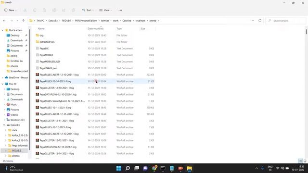The width and height of the screenshot is (308, 173).
Task: Sort by Type column header
Action: 119,29
